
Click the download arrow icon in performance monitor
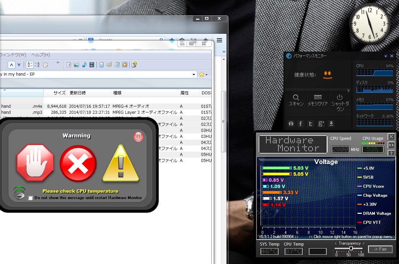(331, 124)
